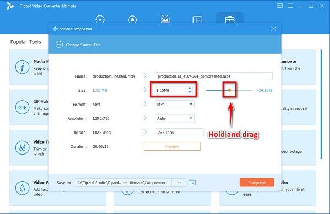Increase the size with the up stepper arrow
This screenshot has width=330, height=214.
click(x=190, y=89)
